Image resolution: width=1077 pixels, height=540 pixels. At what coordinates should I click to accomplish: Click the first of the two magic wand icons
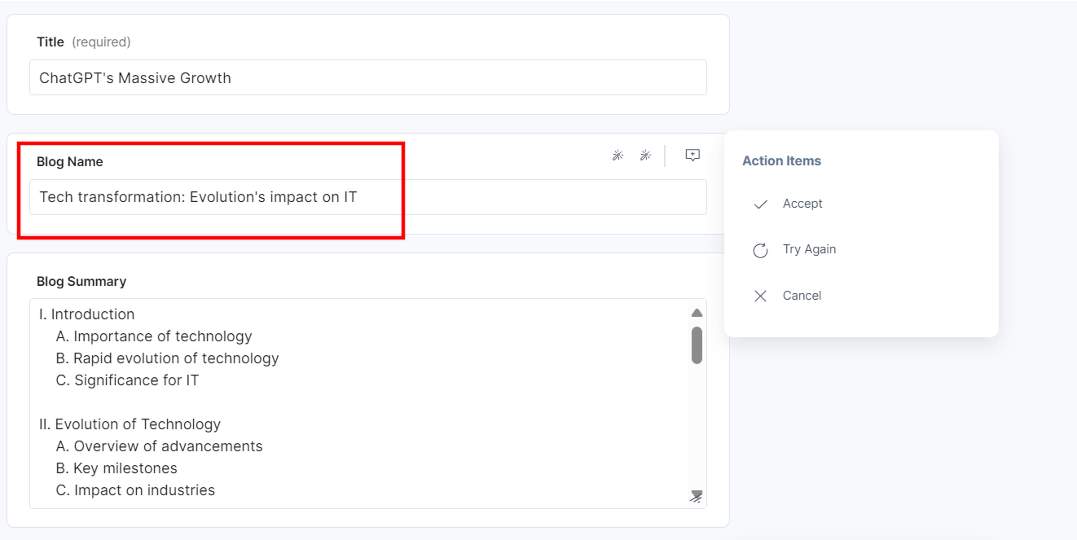[x=618, y=155]
